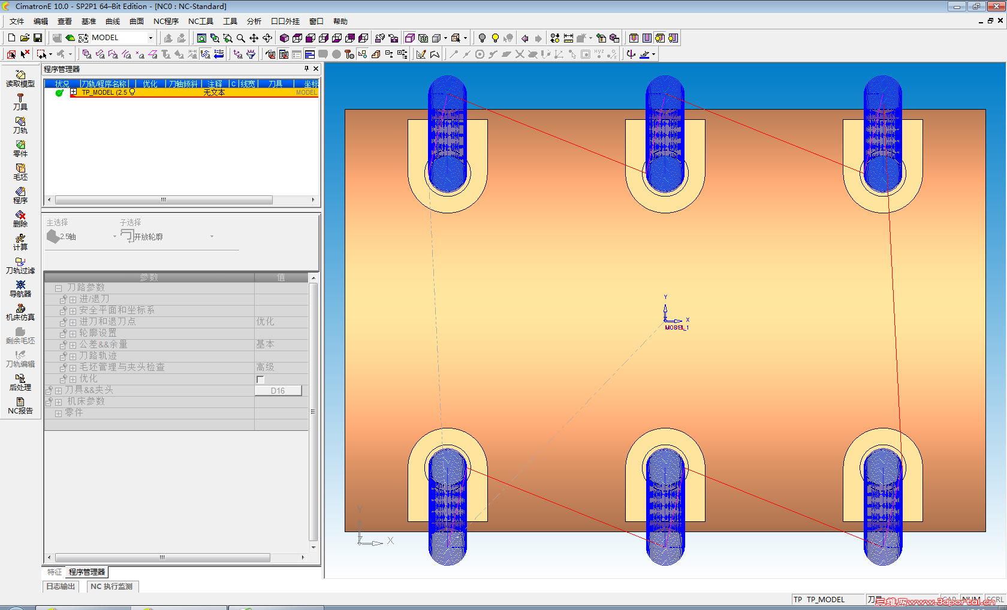The height and width of the screenshot is (610, 1007).
Task: Click the sketcher pencil toolbar icon
Action: [x=421, y=54]
